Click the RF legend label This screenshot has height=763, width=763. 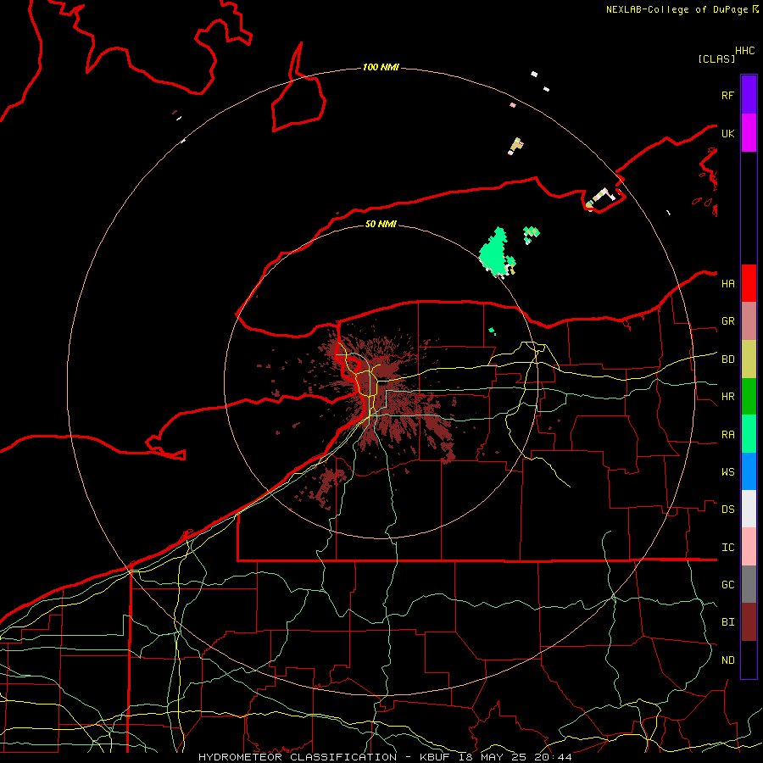pyautogui.click(x=727, y=95)
